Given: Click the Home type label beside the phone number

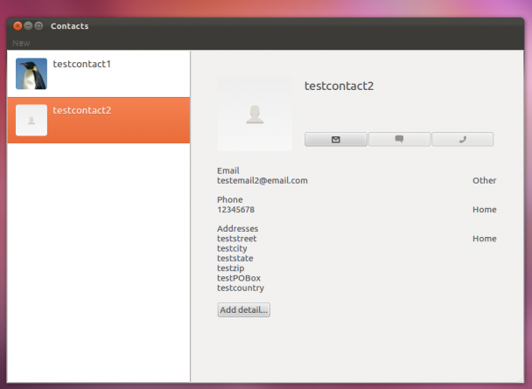Looking at the screenshot, I should (x=484, y=210).
